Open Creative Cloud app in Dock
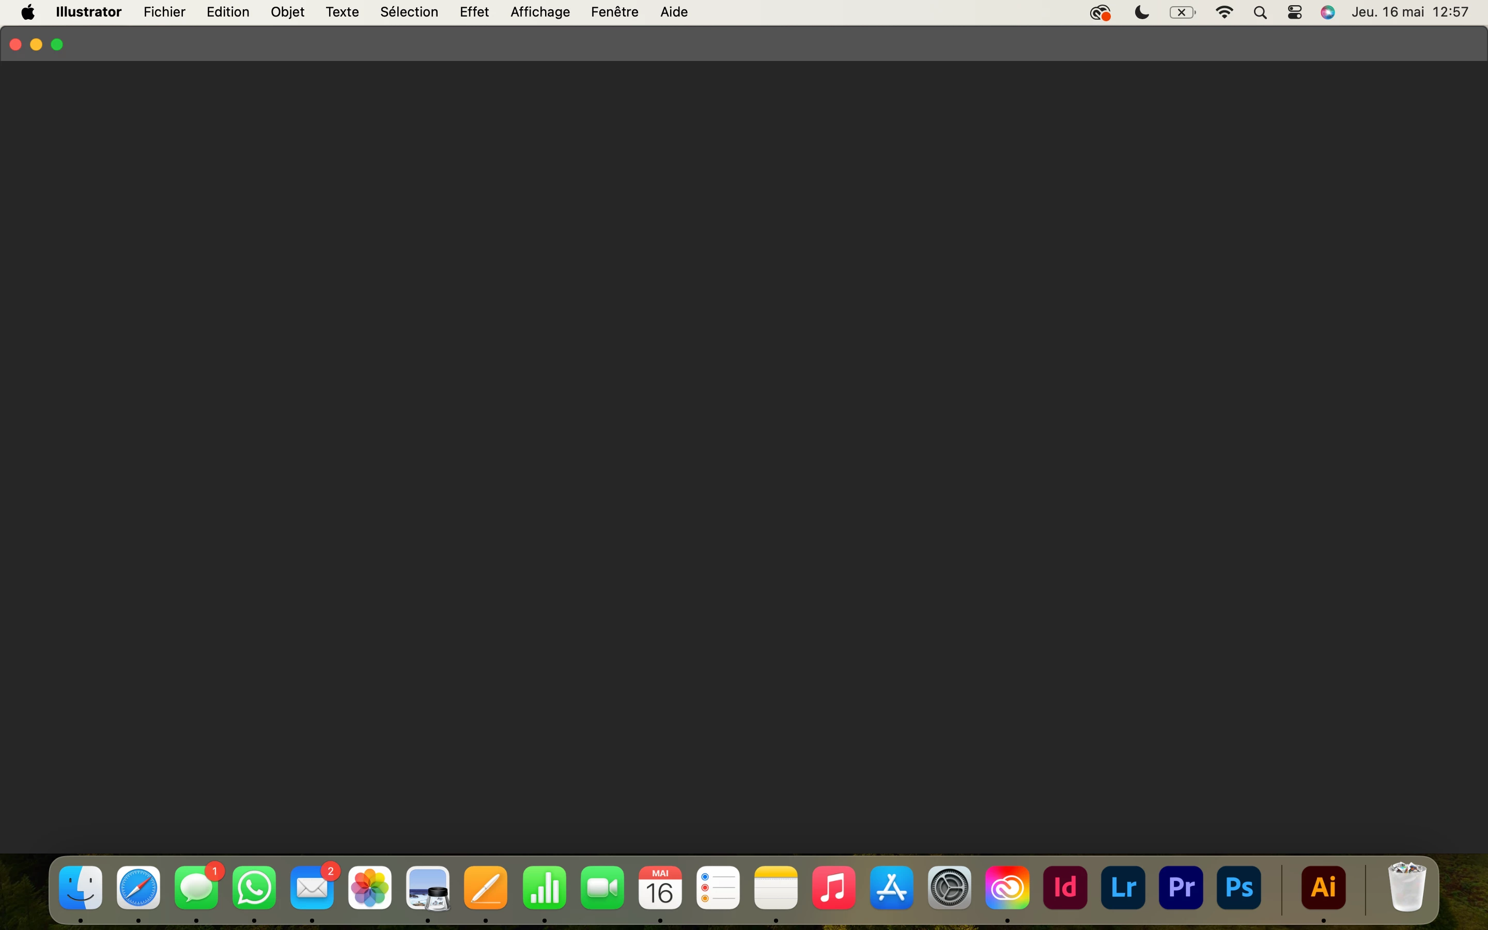Viewport: 1488px width, 930px height. (x=1007, y=888)
